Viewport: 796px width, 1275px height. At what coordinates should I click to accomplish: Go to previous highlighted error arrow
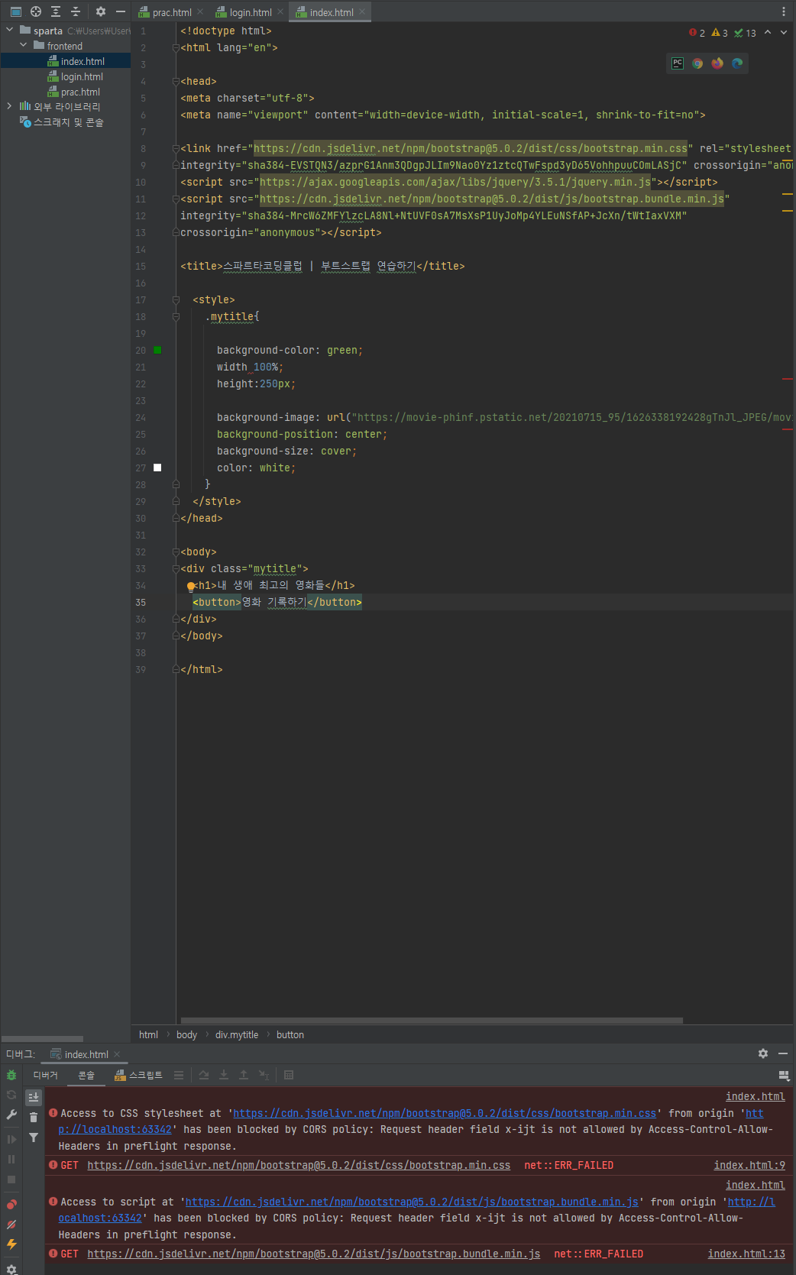point(768,32)
